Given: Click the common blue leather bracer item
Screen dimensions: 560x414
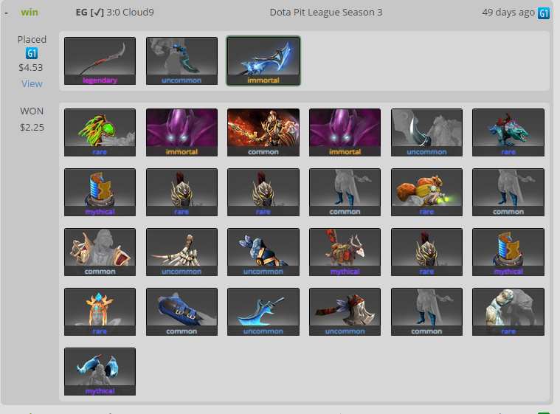Looking at the screenshot, I should coord(182,312).
